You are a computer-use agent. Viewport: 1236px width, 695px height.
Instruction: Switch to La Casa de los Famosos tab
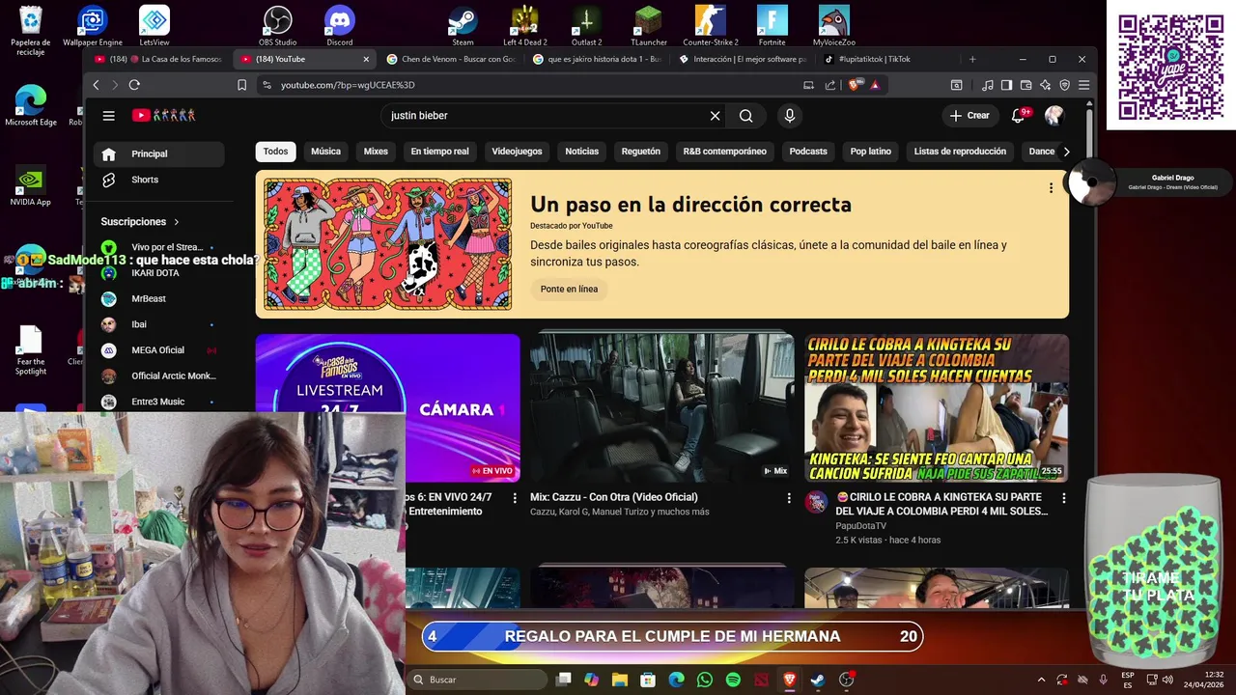click(159, 59)
